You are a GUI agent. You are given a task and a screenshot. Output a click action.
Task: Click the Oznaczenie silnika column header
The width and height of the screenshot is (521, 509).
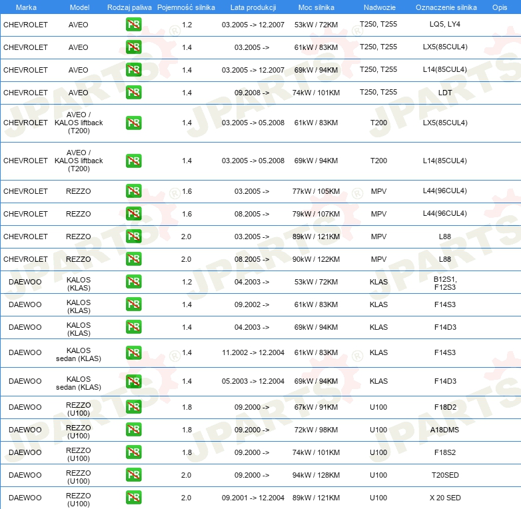(446, 7)
